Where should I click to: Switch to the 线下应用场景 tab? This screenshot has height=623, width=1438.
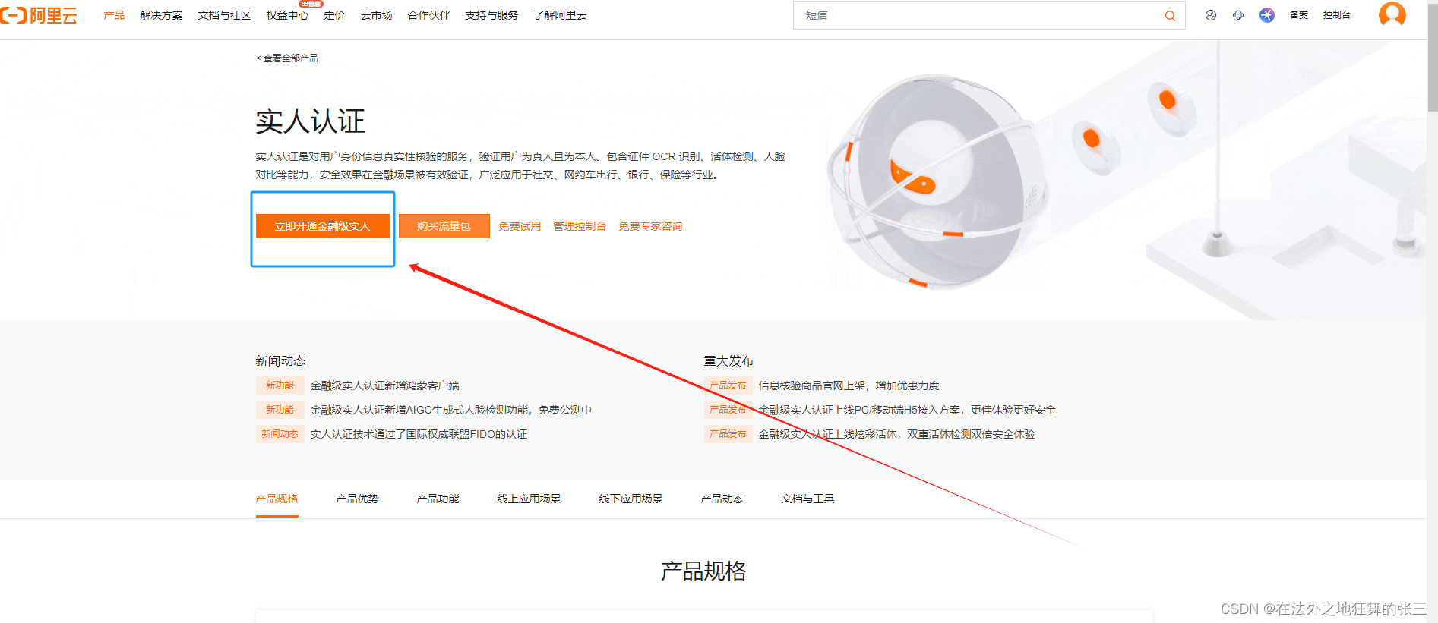click(631, 499)
